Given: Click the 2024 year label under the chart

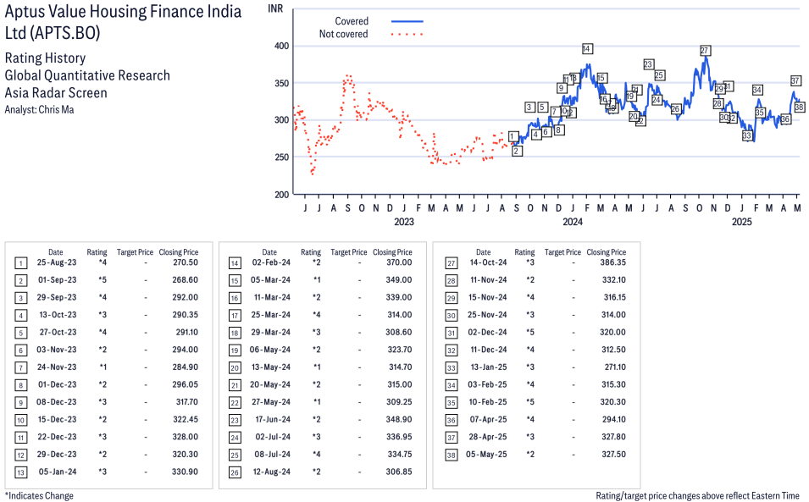Looking at the screenshot, I should pos(573,222).
